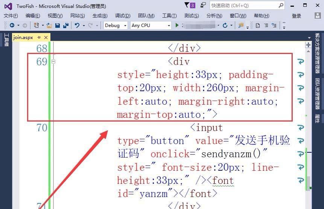Open the 团队资源管理器 side tab

coord(317,93)
